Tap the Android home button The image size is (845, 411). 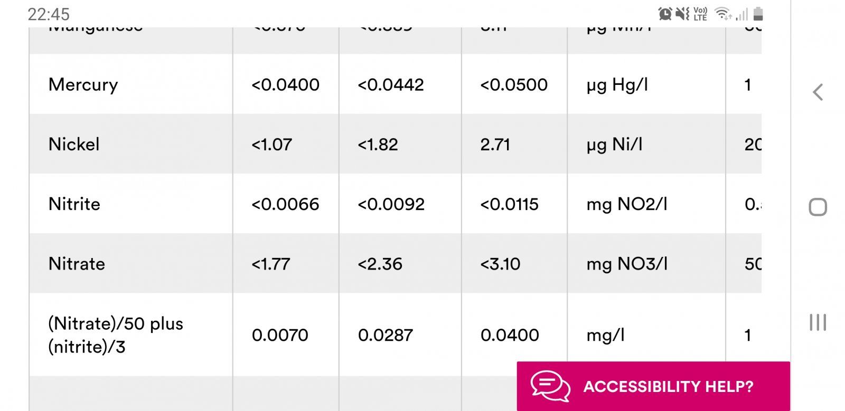(818, 207)
